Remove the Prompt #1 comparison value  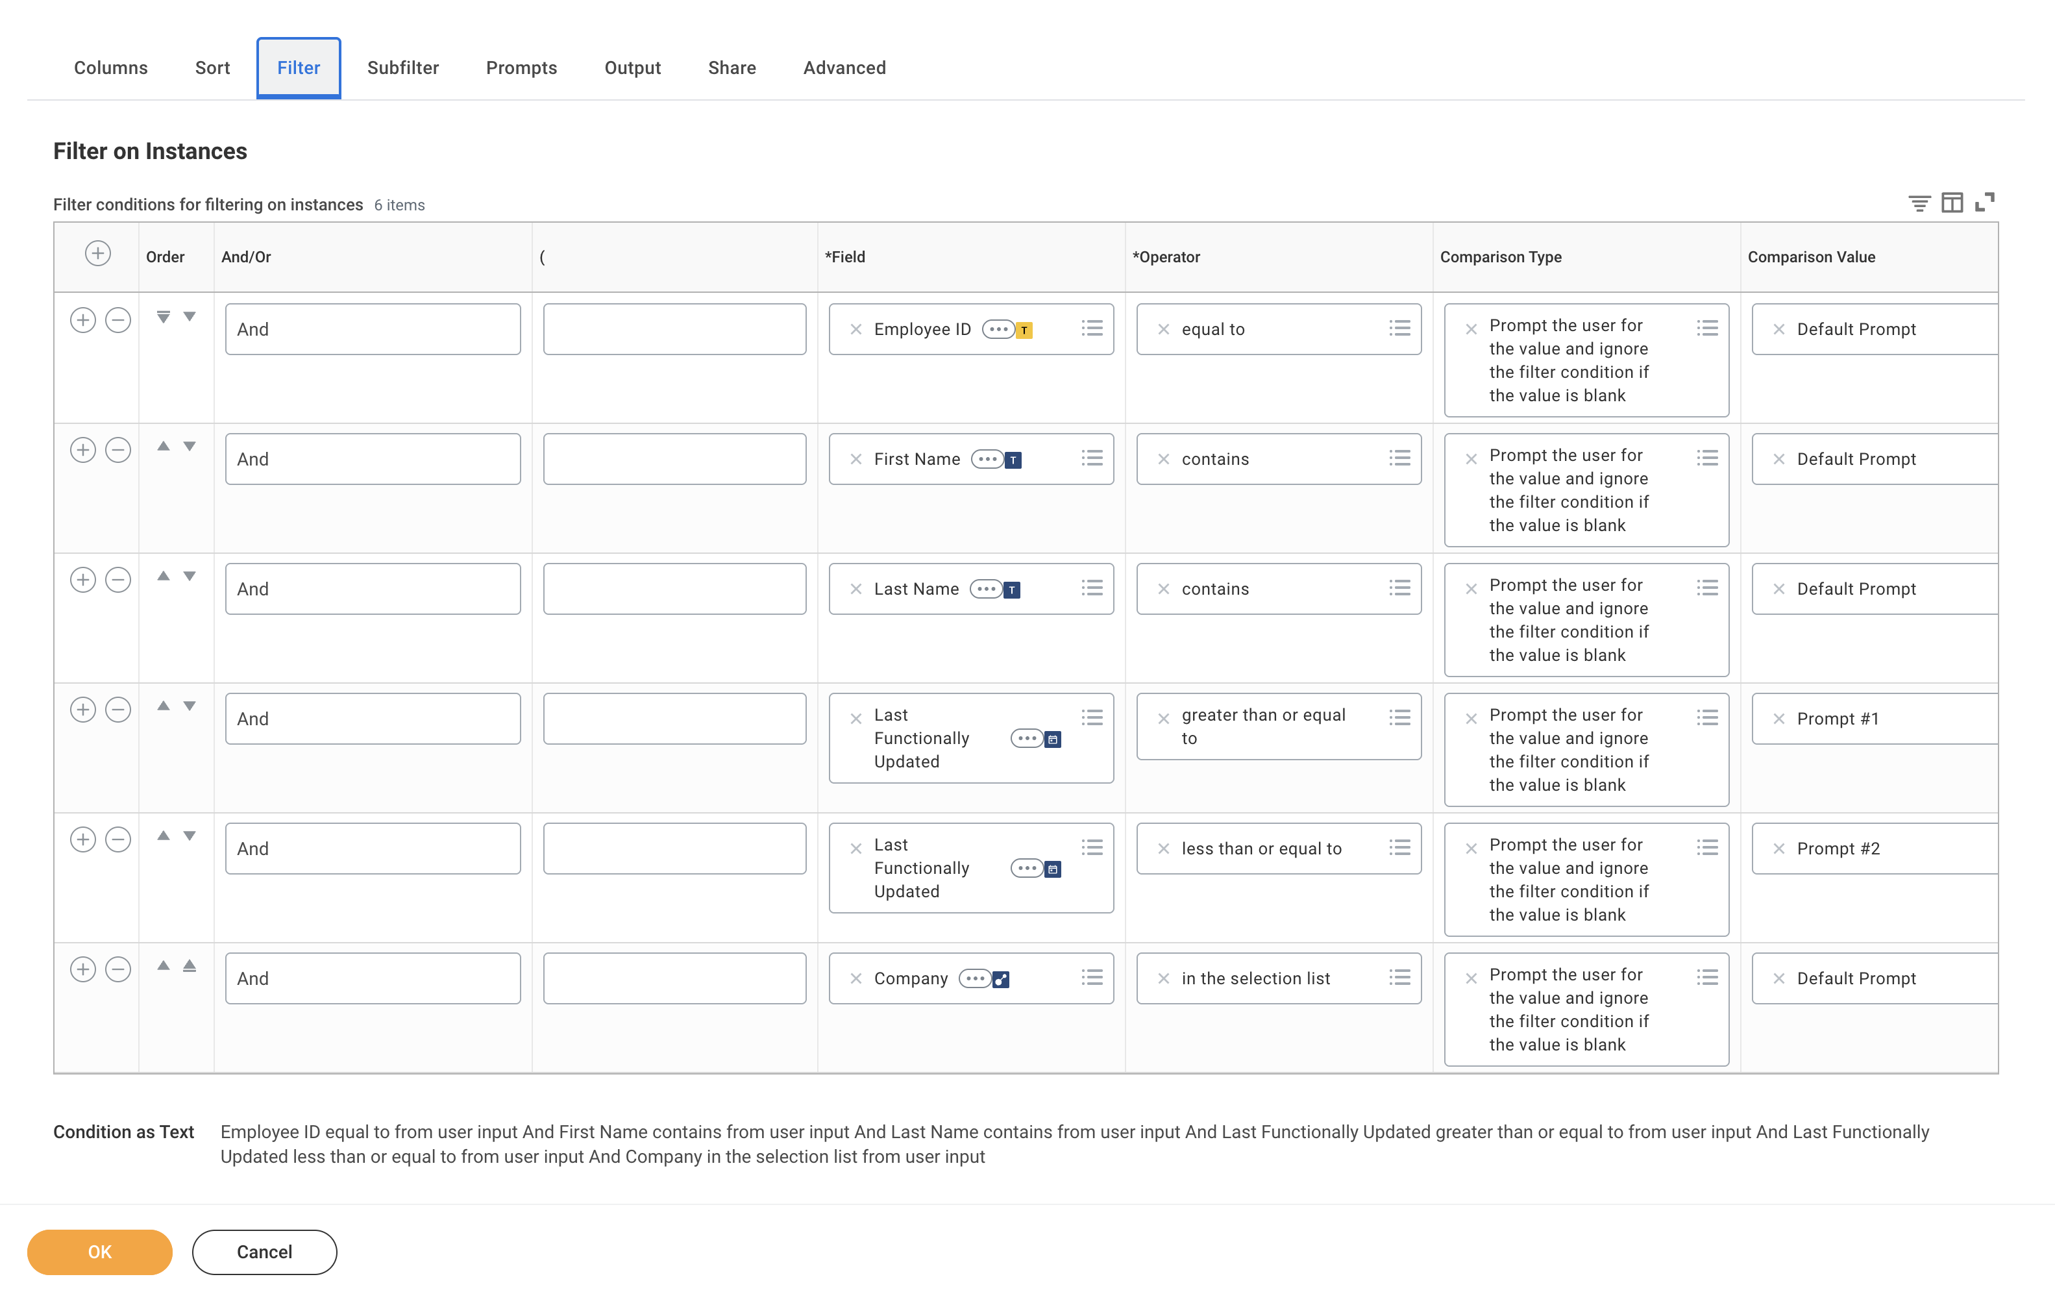pos(1778,719)
